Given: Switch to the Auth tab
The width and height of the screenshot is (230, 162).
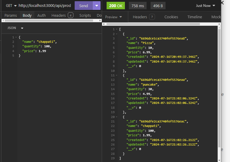Looking at the screenshot, I should pyautogui.click(x=42, y=15).
